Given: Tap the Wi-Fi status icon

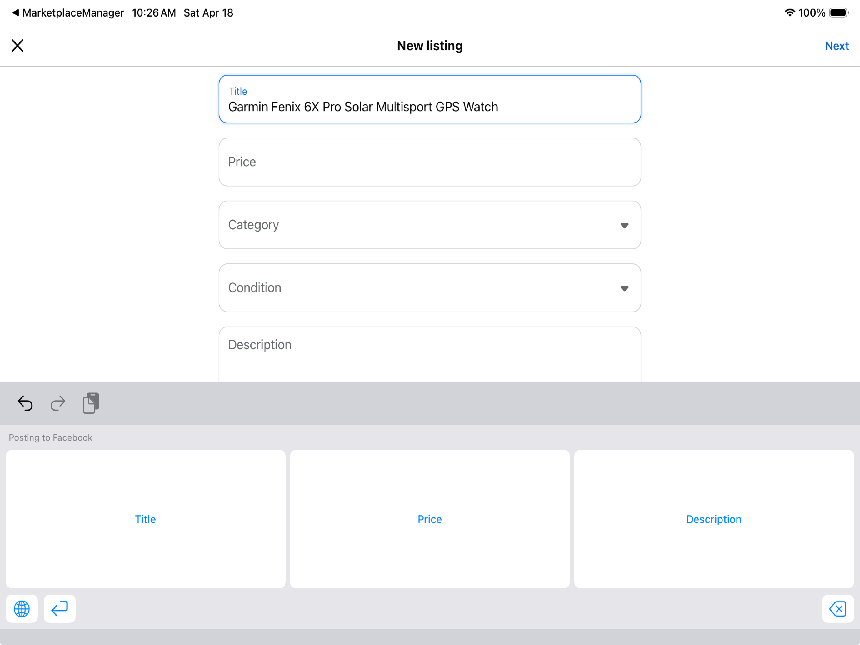Looking at the screenshot, I should pyautogui.click(x=790, y=13).
